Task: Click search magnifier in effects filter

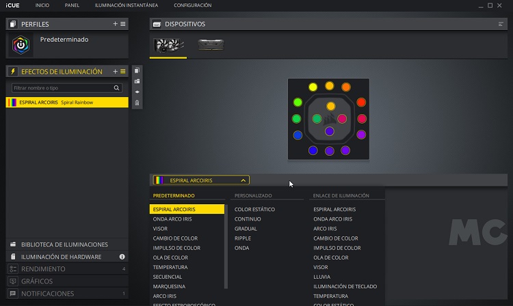Action: (117, 88)
